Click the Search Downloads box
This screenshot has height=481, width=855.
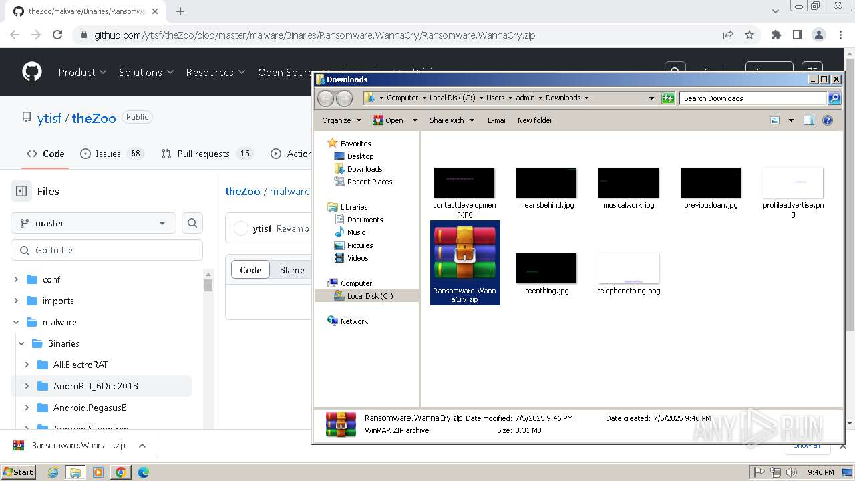[753, 98]
